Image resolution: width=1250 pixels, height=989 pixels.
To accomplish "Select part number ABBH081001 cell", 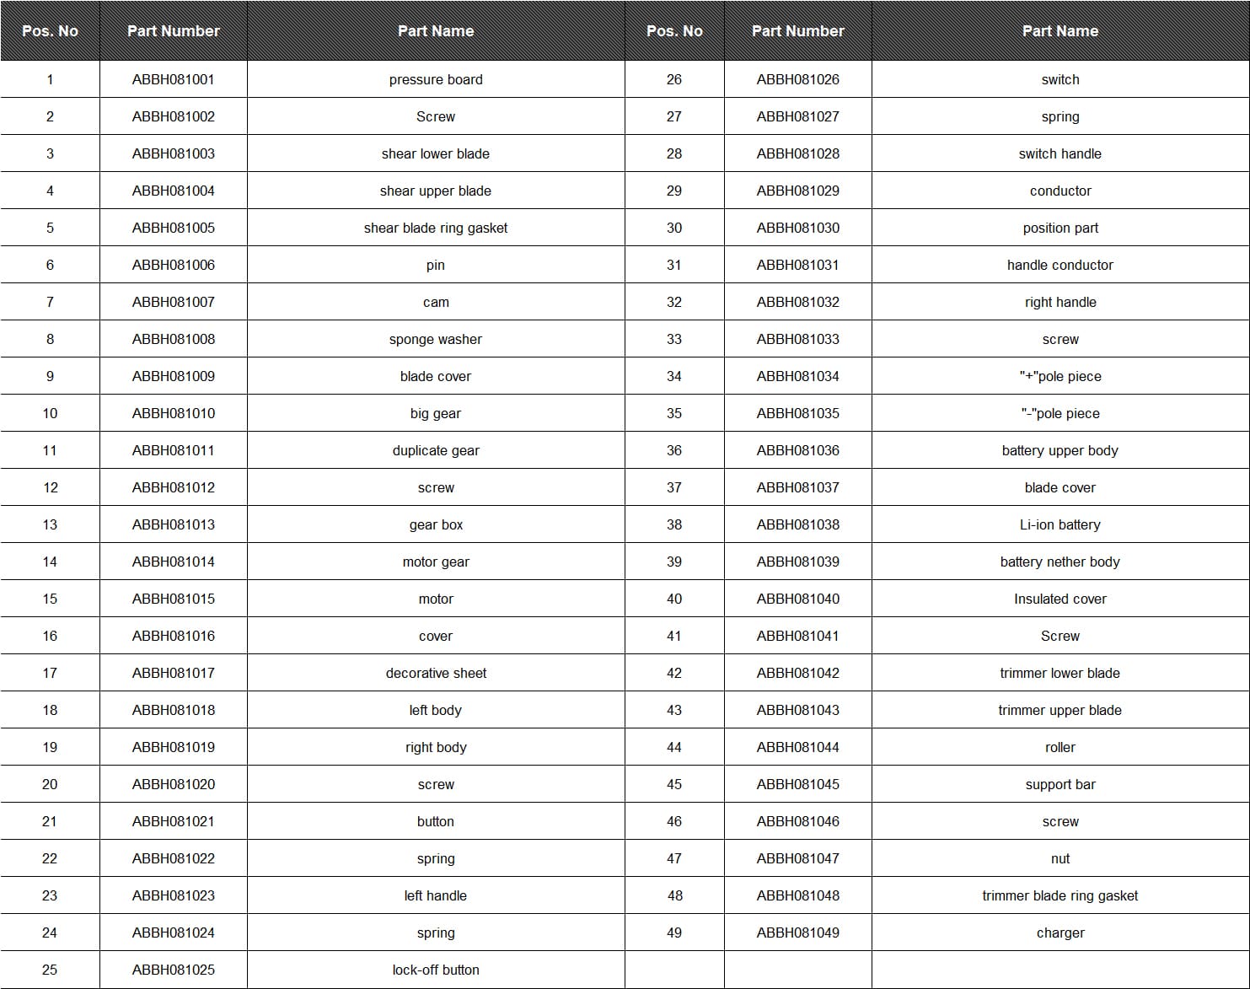I will 173,79.
